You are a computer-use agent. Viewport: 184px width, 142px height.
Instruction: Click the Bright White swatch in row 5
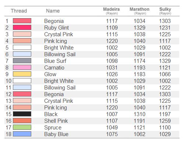coord(22,47)
